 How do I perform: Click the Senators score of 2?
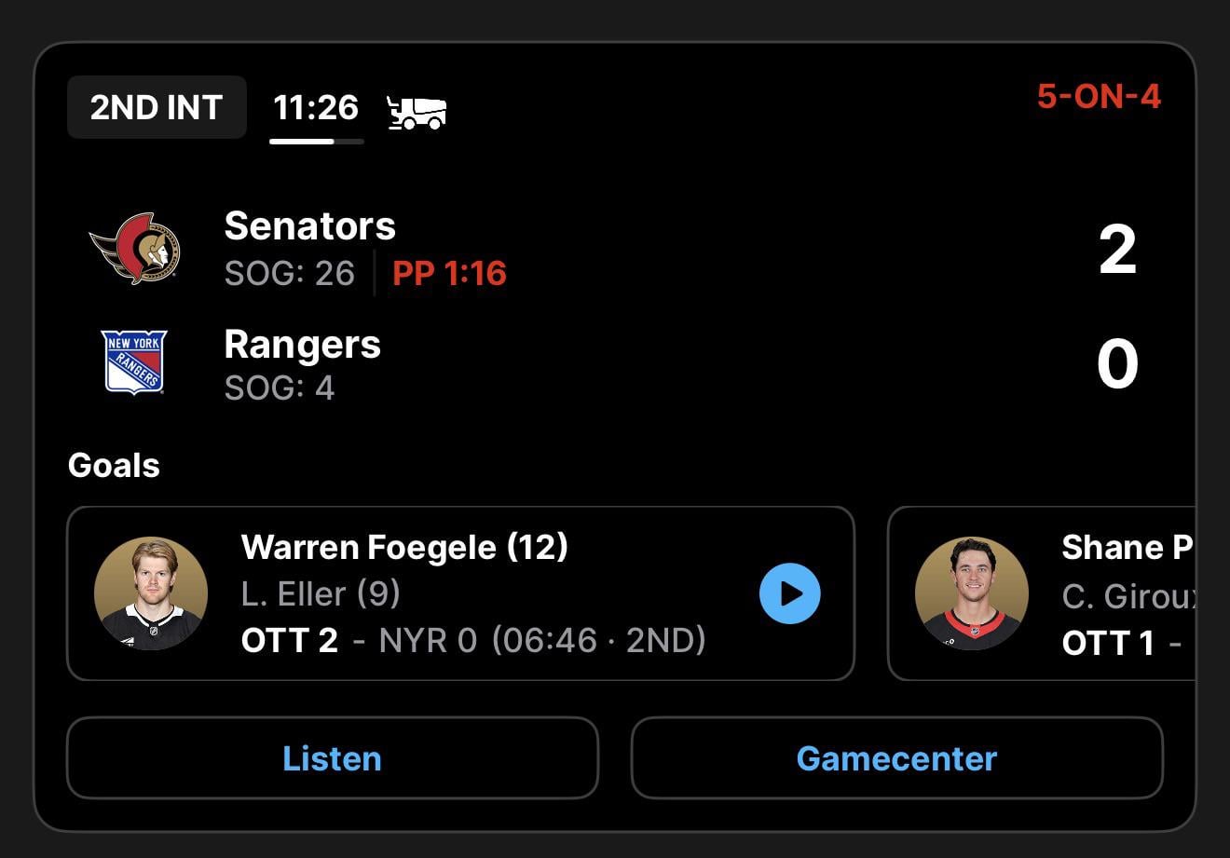(x=1117, y=250)
